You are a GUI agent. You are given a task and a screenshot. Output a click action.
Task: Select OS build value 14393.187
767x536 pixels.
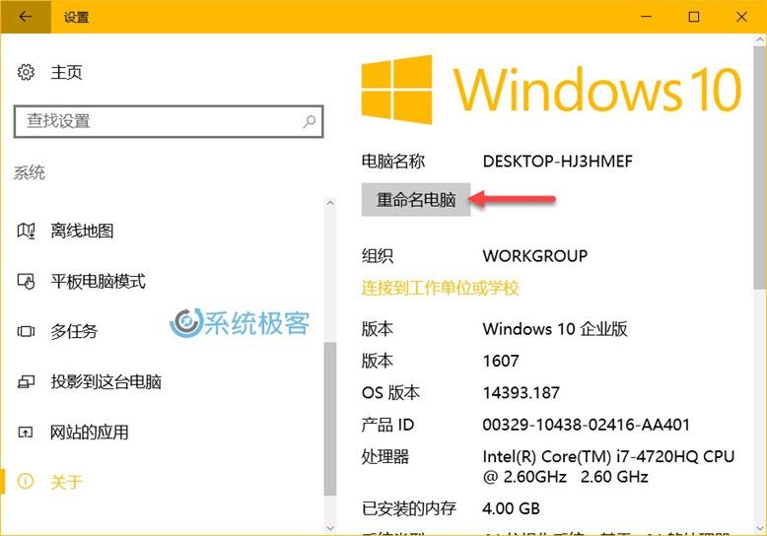(521, 393)
